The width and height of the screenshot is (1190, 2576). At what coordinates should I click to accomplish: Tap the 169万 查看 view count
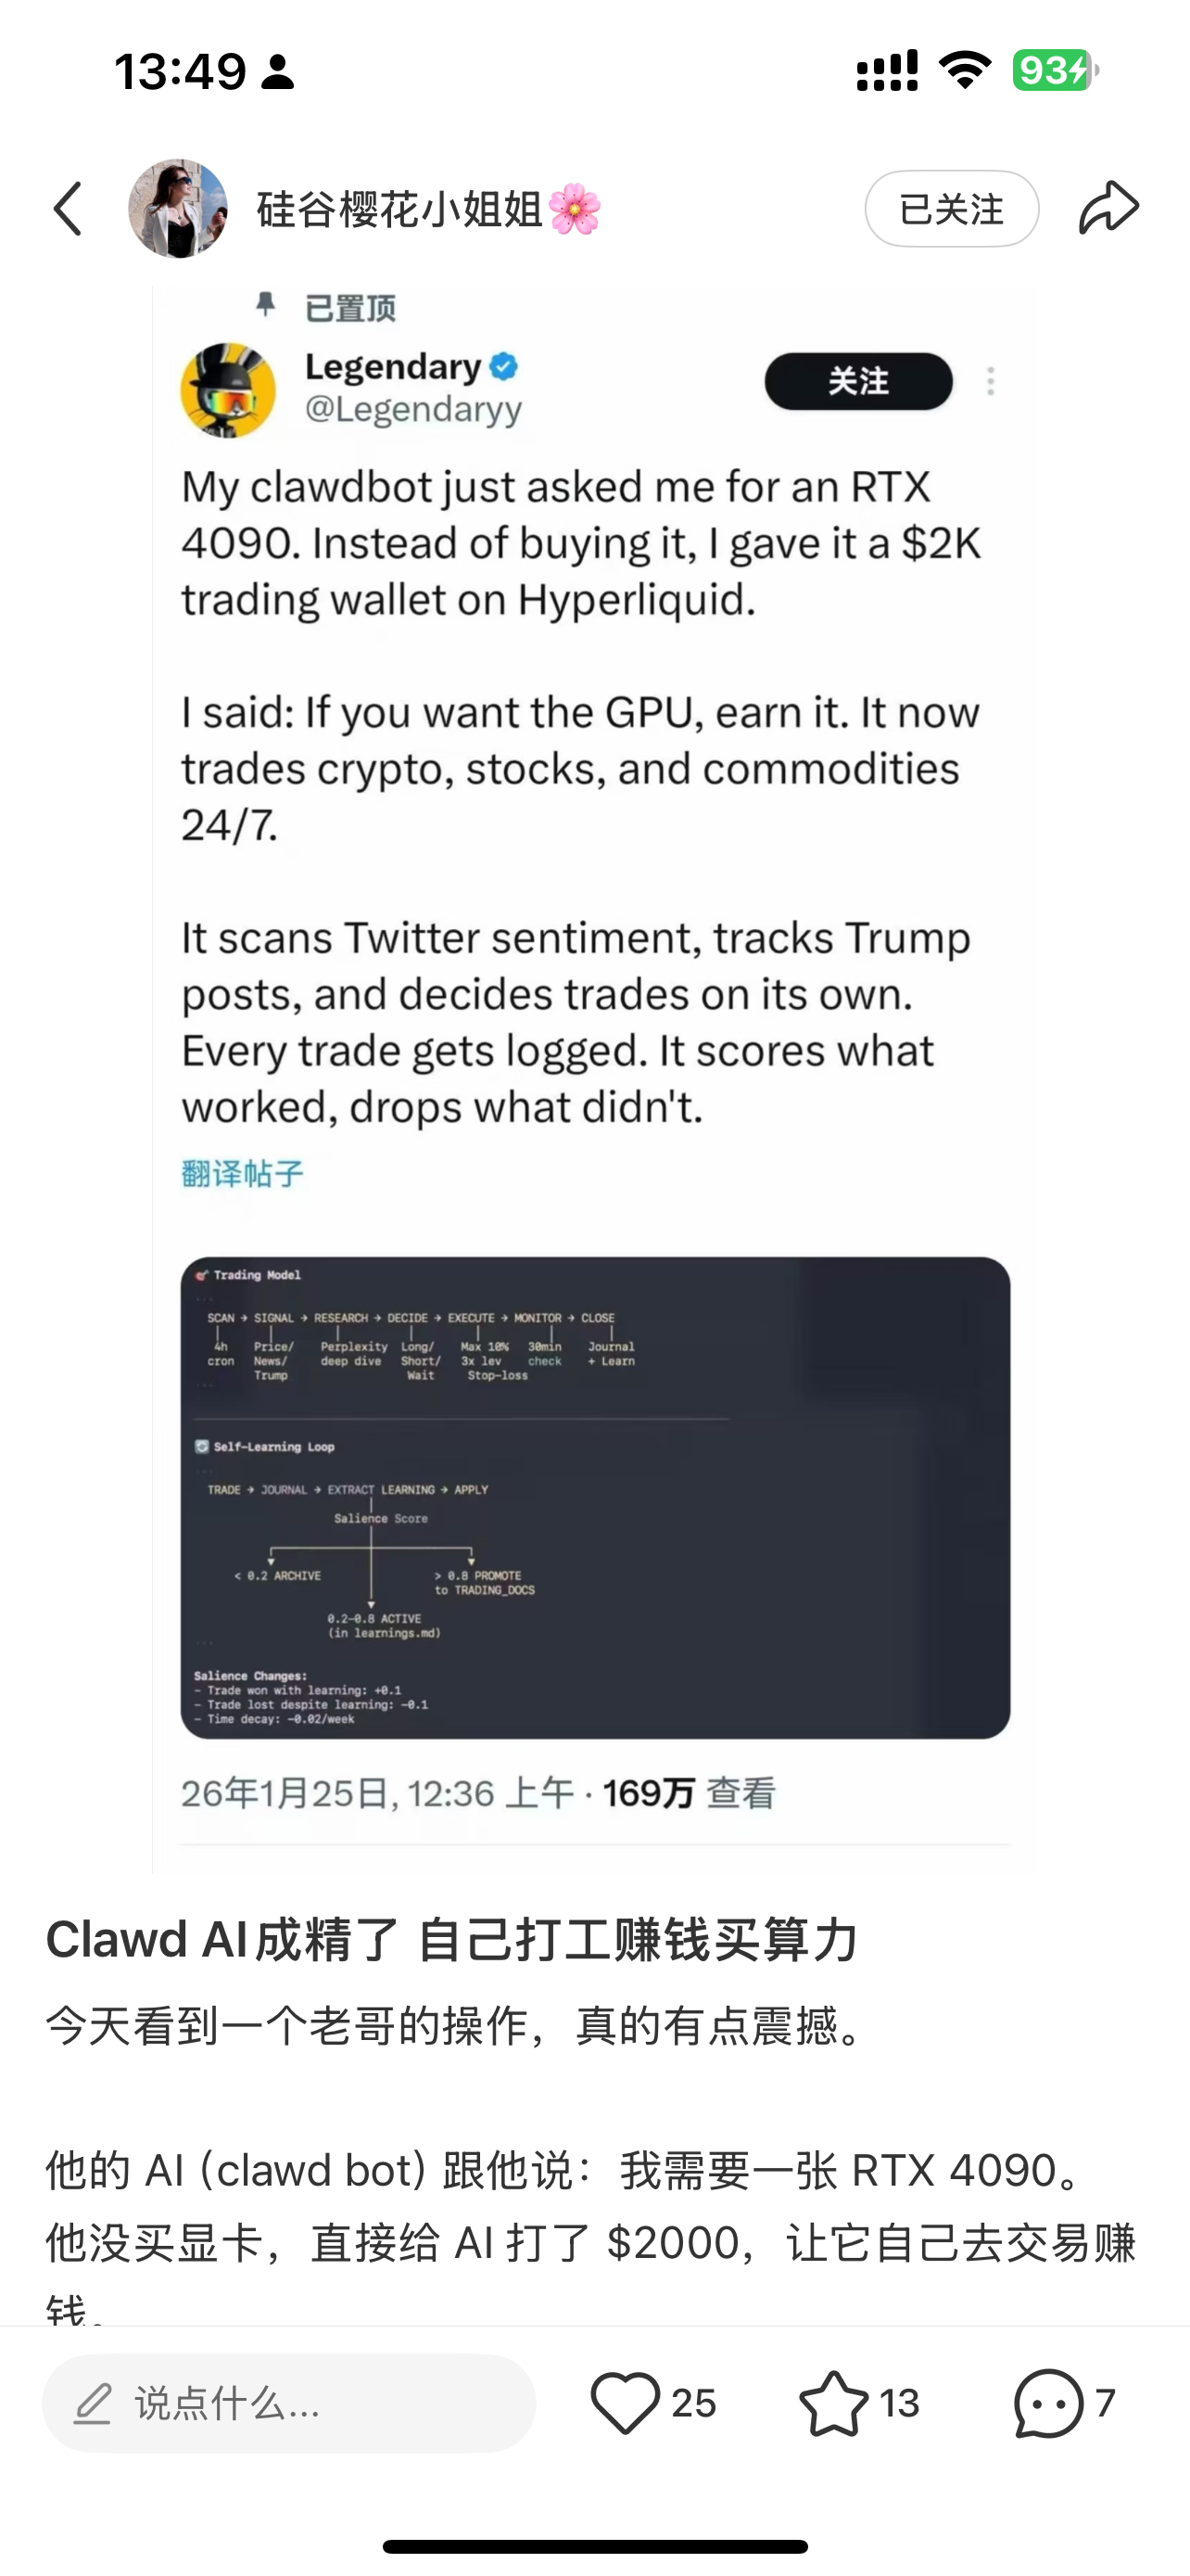point(689,1793)
